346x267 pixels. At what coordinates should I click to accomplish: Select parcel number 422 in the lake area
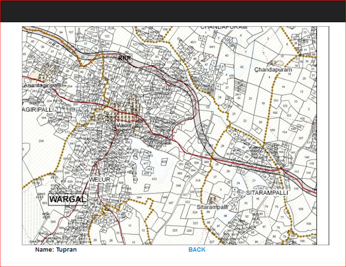tap(154, 179)
